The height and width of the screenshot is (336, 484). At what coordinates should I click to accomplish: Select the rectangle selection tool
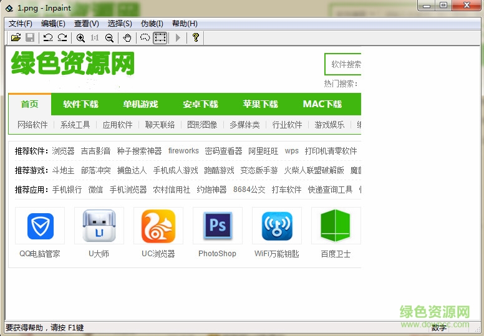(160, 37)
